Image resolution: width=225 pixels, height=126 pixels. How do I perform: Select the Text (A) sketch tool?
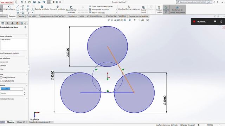coord(32,9)
